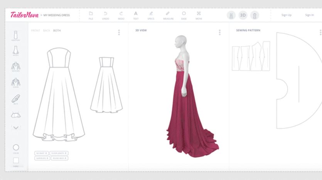Click the 3D View panel heading
This screenshot has height=180, width=322.
(141, 30)
